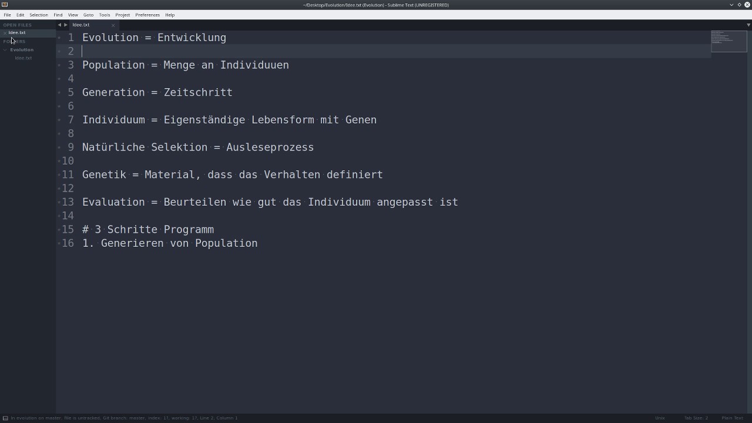The width and height of the screenshot is (752, 423).
Task: Open the Preferences menu
Action: coord(147,15)
